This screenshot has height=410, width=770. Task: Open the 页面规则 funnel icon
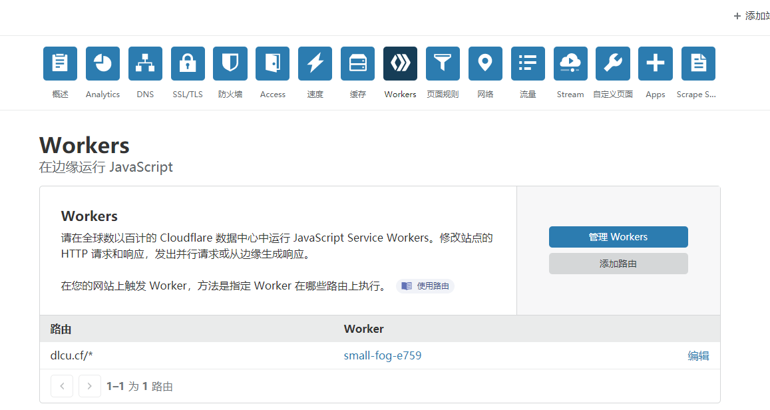443,63
